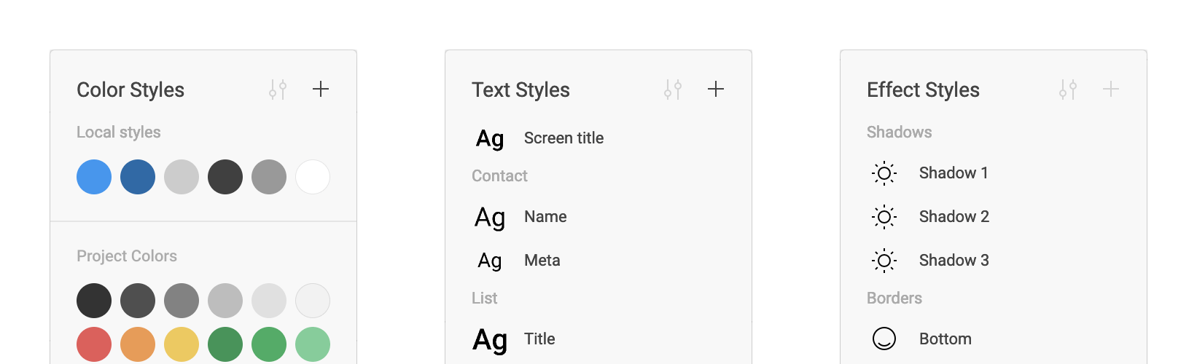
Task: Select the Shadow 1 sun icon
Action: [x=884, y=173]
